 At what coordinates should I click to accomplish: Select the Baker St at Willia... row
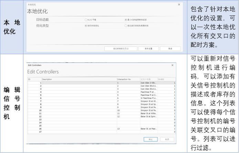coord(148,113)
